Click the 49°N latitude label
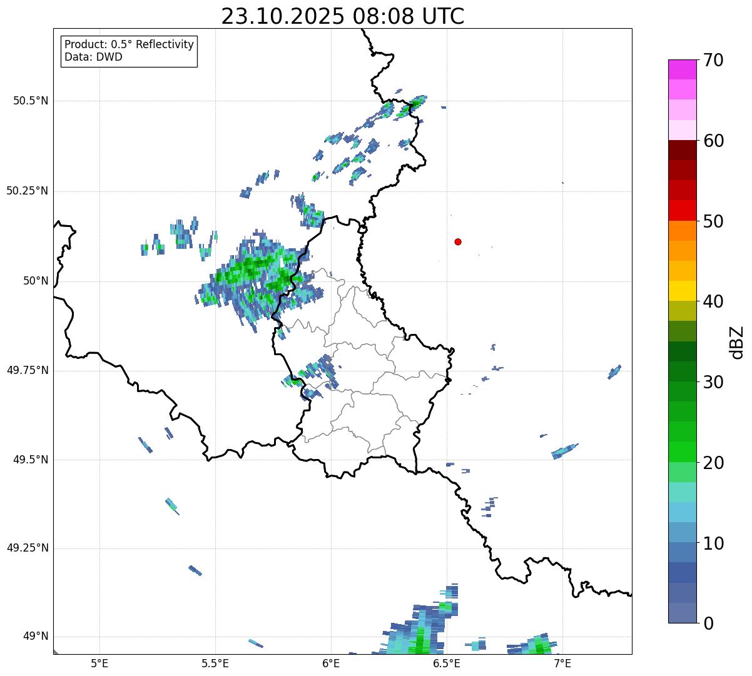752x676 pixels. pos(36,637)
